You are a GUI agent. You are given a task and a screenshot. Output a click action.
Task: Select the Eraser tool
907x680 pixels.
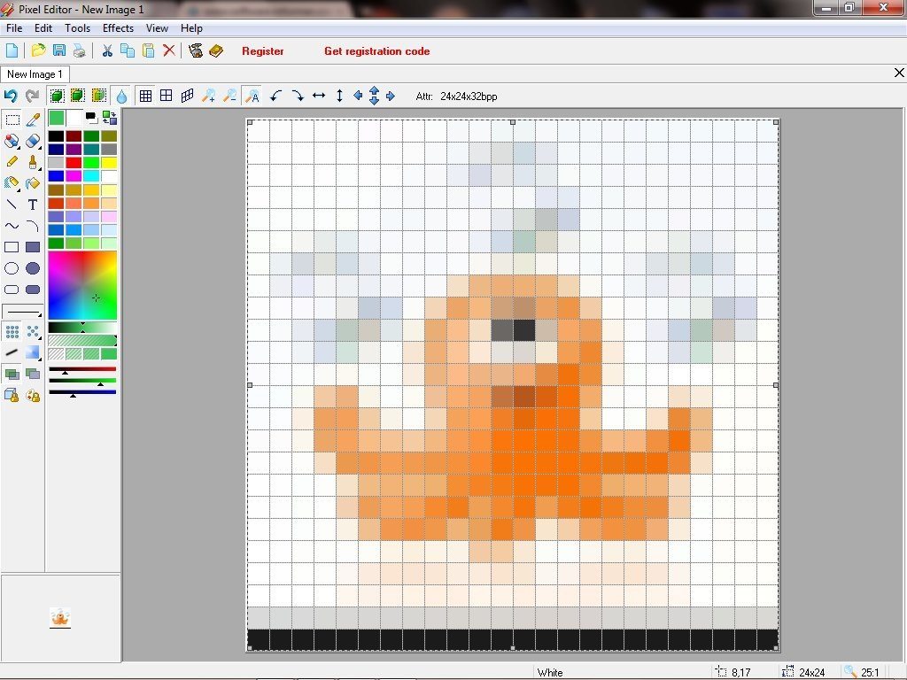click(x=33, y=141)
